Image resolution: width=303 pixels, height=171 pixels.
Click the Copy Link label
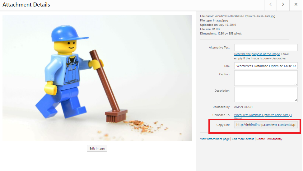(223, 125)
